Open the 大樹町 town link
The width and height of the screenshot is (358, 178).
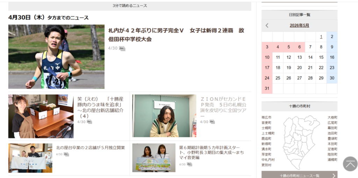[x=332, y=117]
